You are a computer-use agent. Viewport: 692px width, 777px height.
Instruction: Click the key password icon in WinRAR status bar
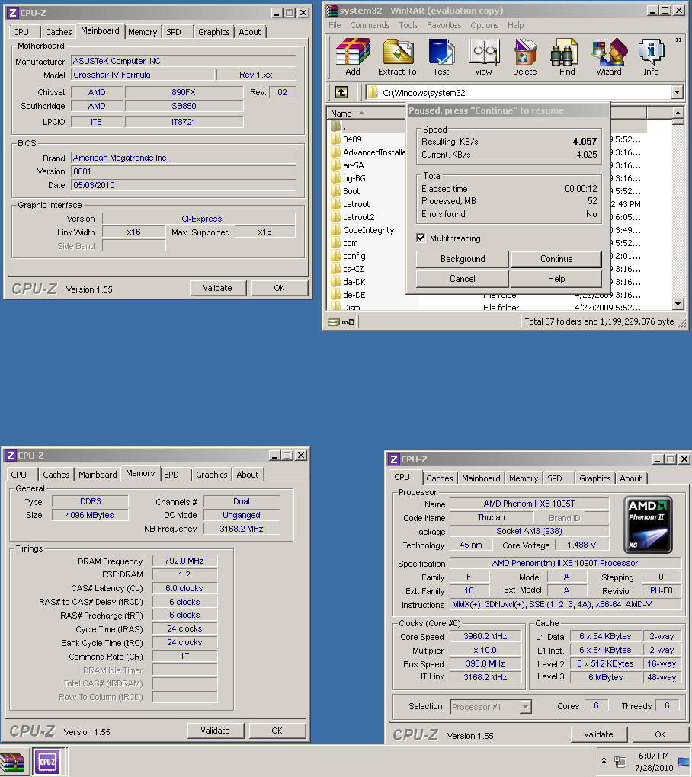click(x=348, y=322)
